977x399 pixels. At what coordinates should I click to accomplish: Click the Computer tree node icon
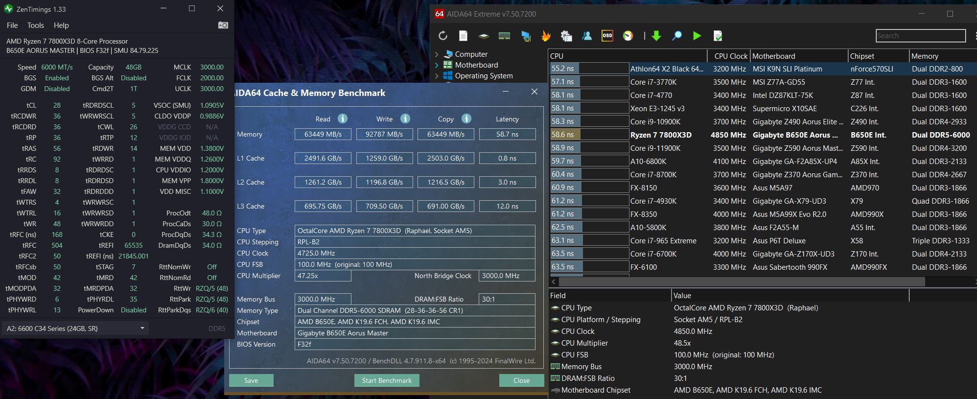pyautogui.click(x=448, y=54)
